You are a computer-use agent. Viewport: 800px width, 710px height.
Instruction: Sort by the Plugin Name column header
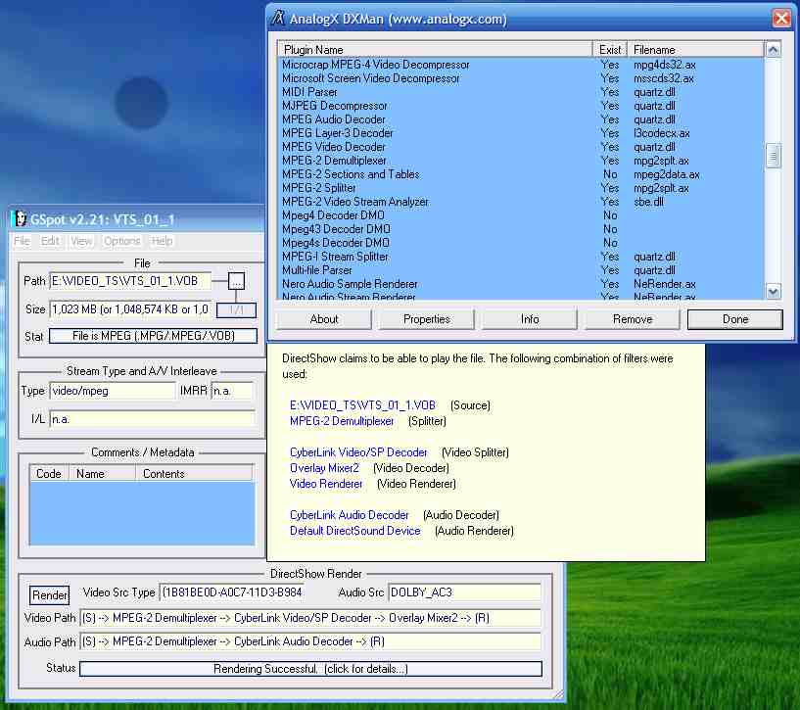436,50
